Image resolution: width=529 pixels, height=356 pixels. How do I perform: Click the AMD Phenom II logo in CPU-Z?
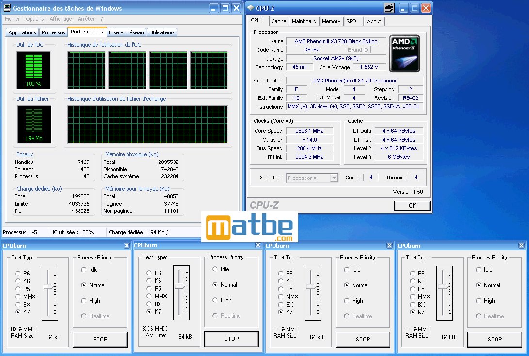click(404, 53)
